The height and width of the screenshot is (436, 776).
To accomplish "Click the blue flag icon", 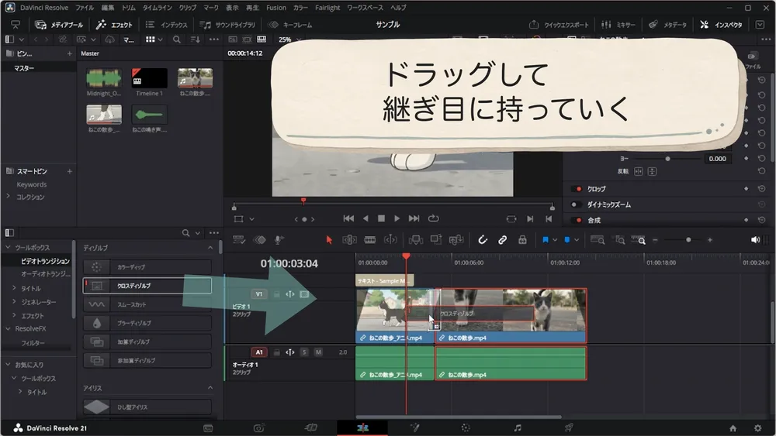I will point(546,240).
